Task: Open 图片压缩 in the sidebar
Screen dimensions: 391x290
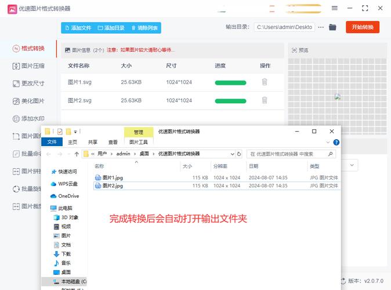Action: 28,66
